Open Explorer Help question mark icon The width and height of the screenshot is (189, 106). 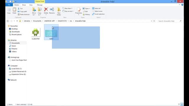pos(182,5)
